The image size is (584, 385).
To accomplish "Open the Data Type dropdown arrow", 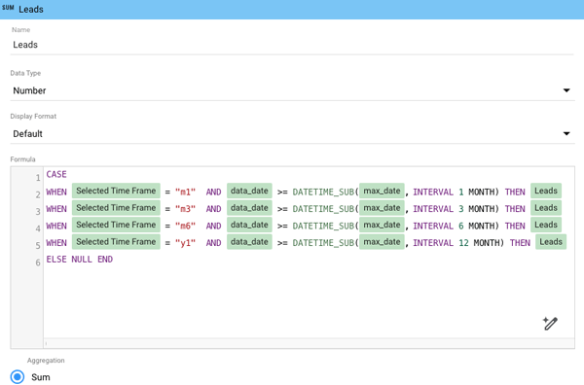I will pyautogui.click(x=566, y=90).
